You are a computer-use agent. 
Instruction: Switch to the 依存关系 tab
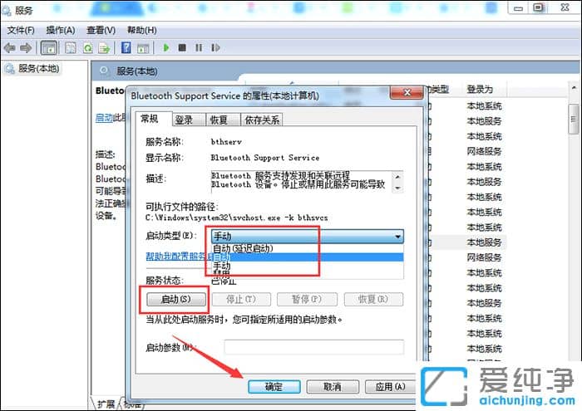pyautogui.click(x=262, y=120)
